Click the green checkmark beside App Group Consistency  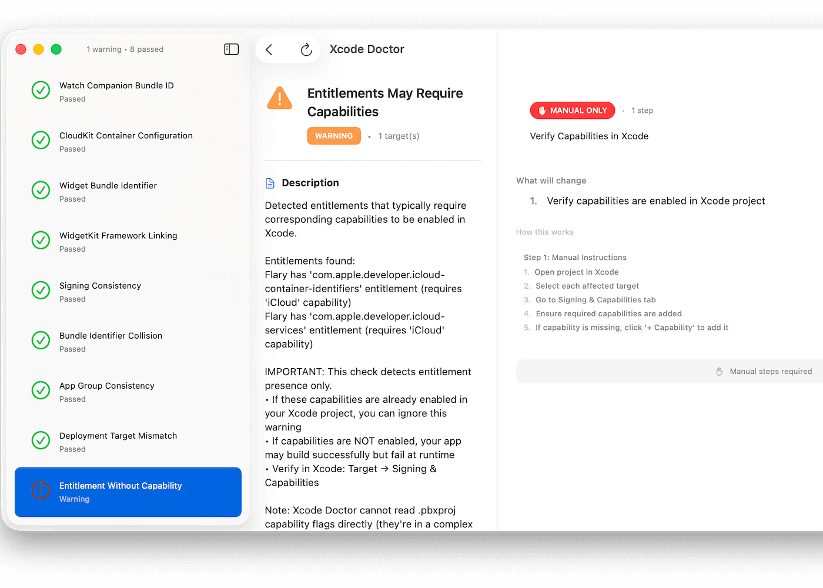point(41,390)
